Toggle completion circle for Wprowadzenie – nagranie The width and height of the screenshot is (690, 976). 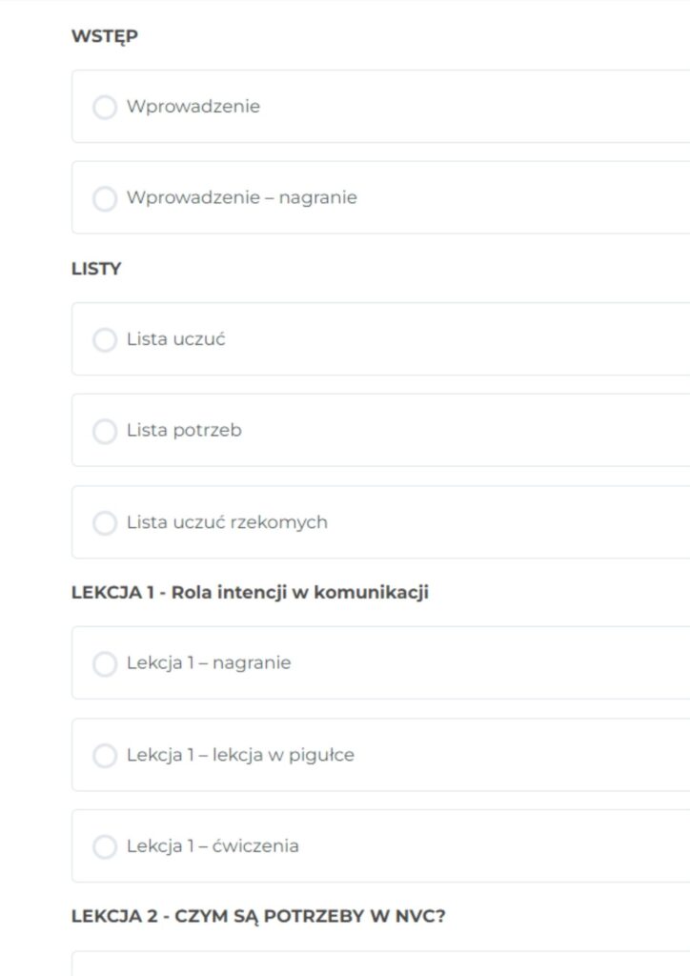click(x=105, y=198)
